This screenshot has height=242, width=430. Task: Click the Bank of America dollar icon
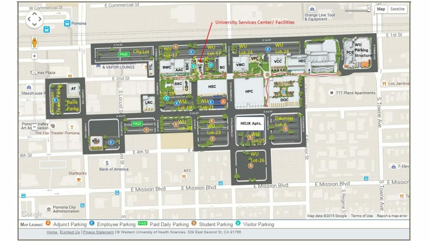coord(106,163)
